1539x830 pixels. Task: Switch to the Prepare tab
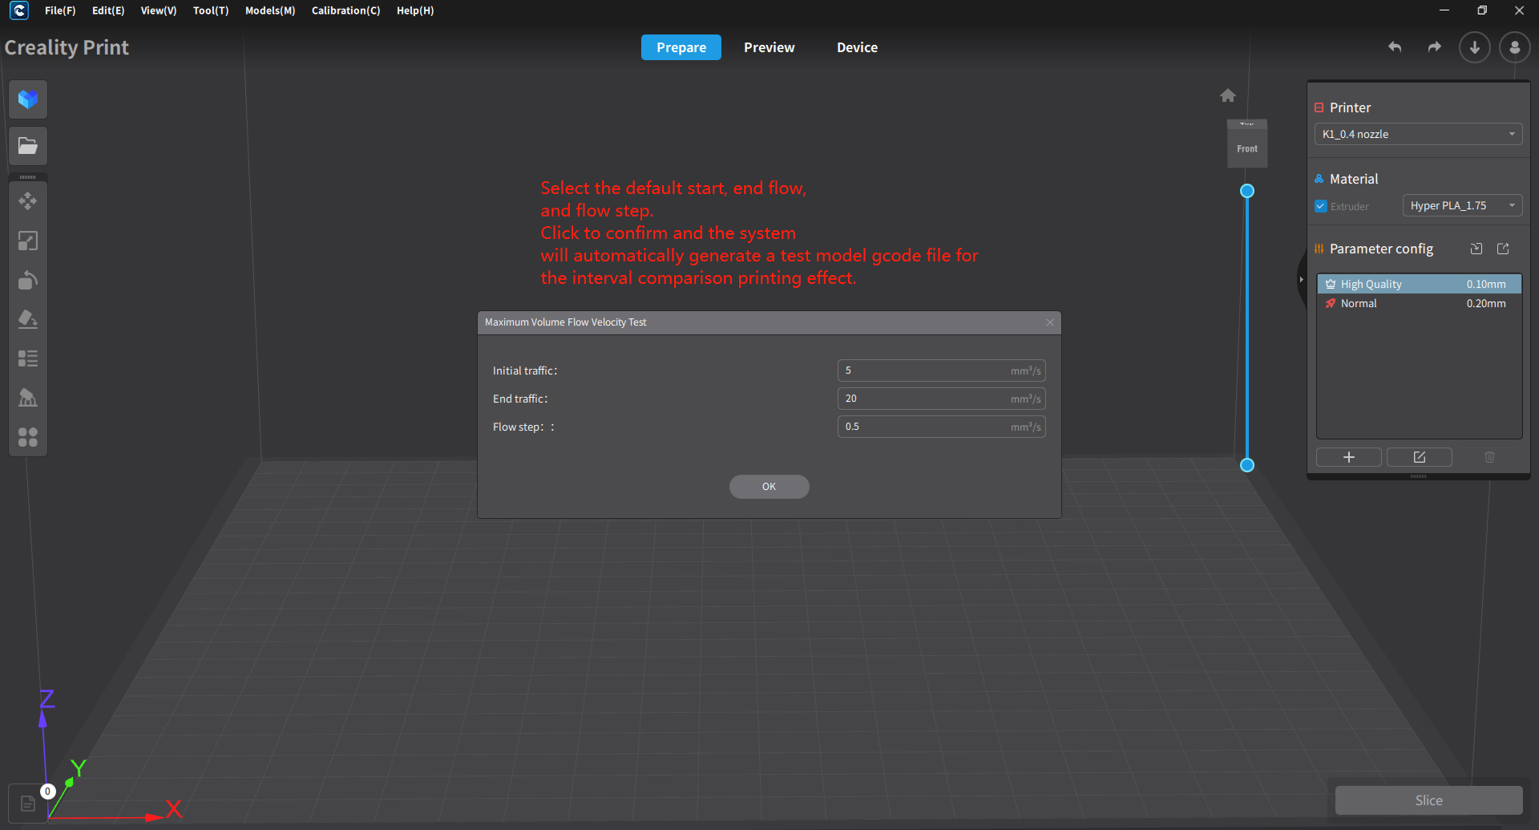coord(681,47)
